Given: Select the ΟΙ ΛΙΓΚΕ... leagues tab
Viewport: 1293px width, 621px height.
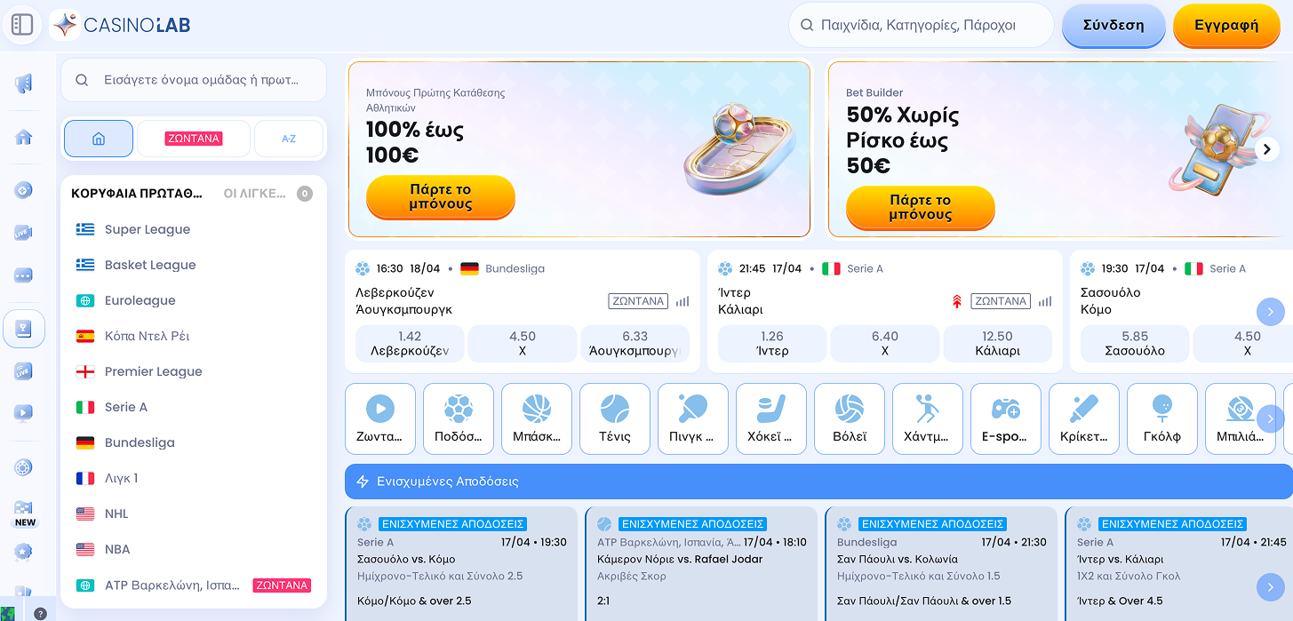Looking at the screenshot, I should click(254, 193).
